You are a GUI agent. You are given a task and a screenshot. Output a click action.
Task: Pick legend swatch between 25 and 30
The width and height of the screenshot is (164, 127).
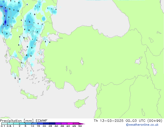coord(52,124)
